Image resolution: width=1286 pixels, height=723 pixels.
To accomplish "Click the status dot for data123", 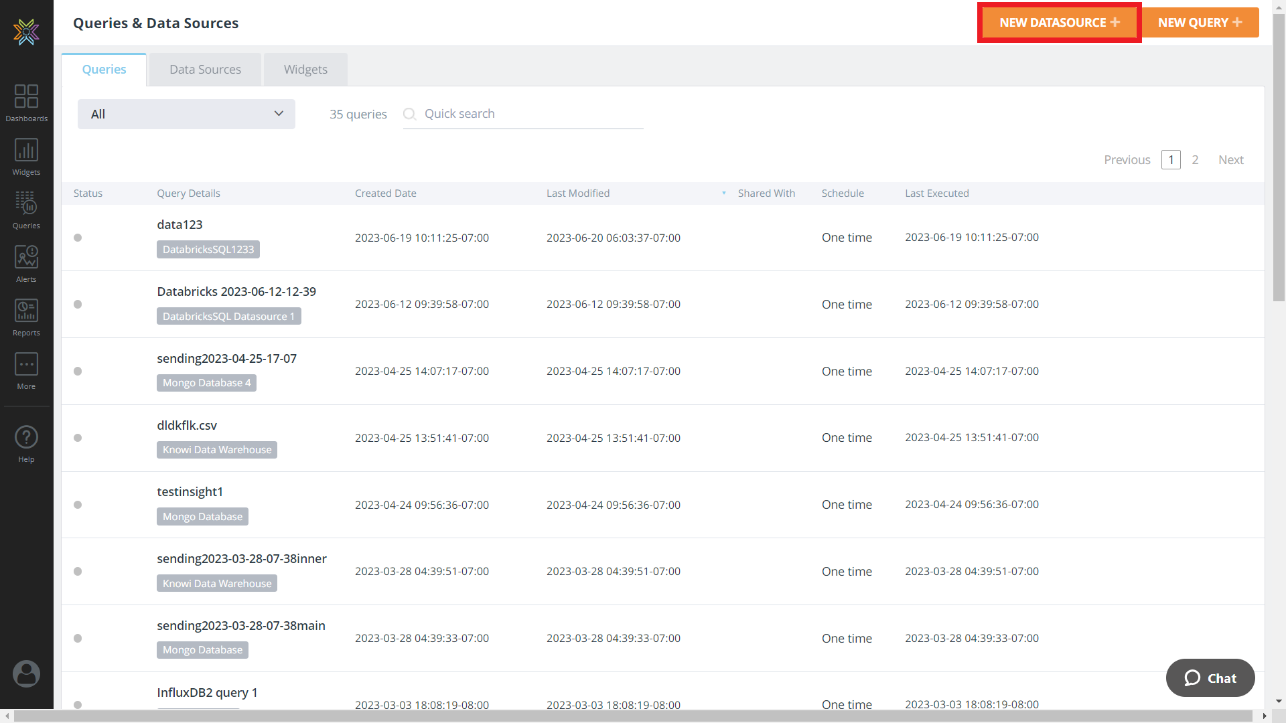I will point(78,238).
